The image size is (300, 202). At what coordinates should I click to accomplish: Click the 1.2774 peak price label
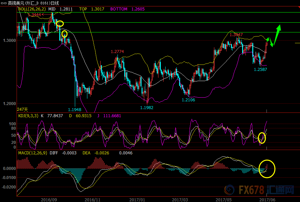click(x=117, y=52)
